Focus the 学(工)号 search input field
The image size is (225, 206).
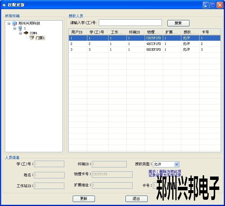(x=130, y=23)
